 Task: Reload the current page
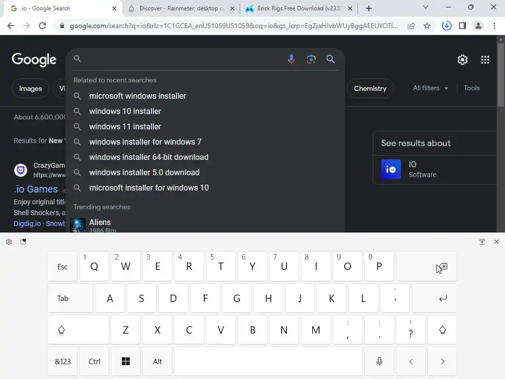42,26
